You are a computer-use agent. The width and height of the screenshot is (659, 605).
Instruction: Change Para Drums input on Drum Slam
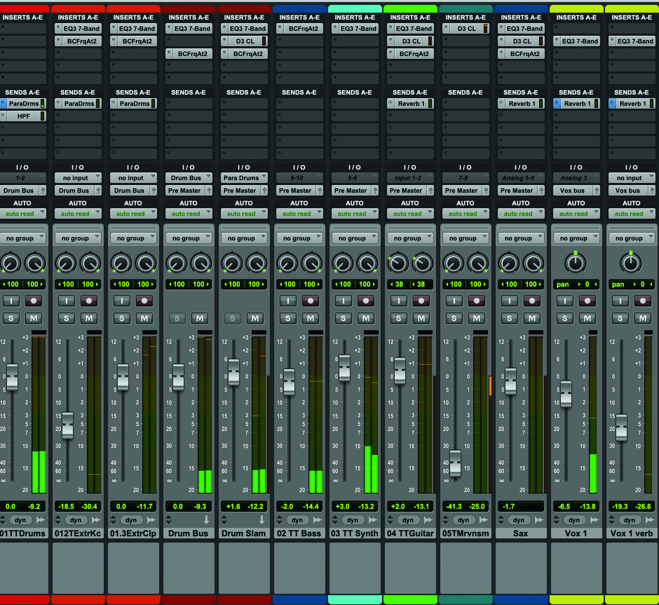[244, 178]
